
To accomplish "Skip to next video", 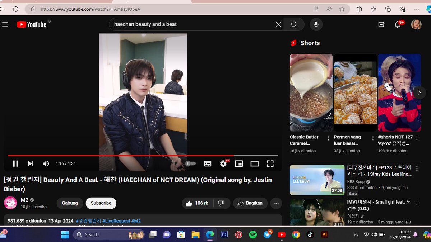I will pos(31,163).
